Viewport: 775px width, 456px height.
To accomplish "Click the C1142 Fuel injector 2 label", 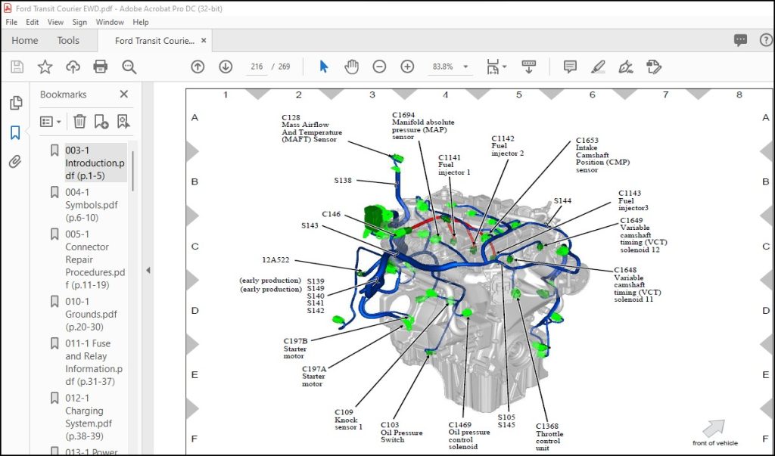I will pyautogui.click(x=507, y=146).
